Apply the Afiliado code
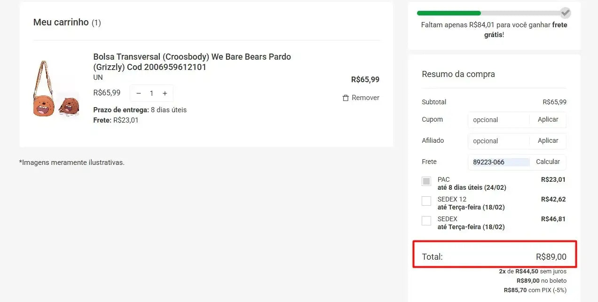The height and width of the screenshot is (302, 598). 548,141
